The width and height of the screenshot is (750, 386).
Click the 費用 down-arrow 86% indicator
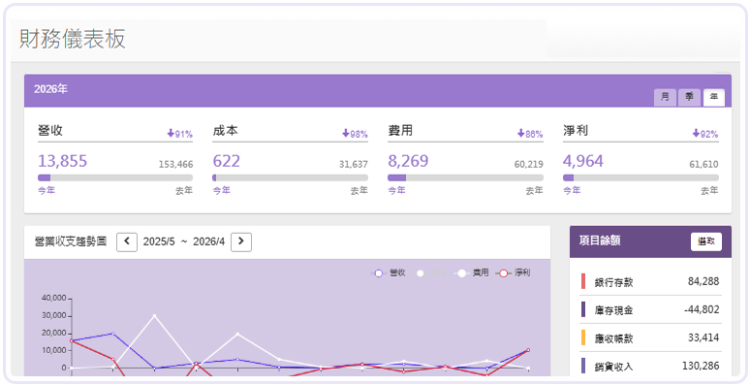point(530,134)
